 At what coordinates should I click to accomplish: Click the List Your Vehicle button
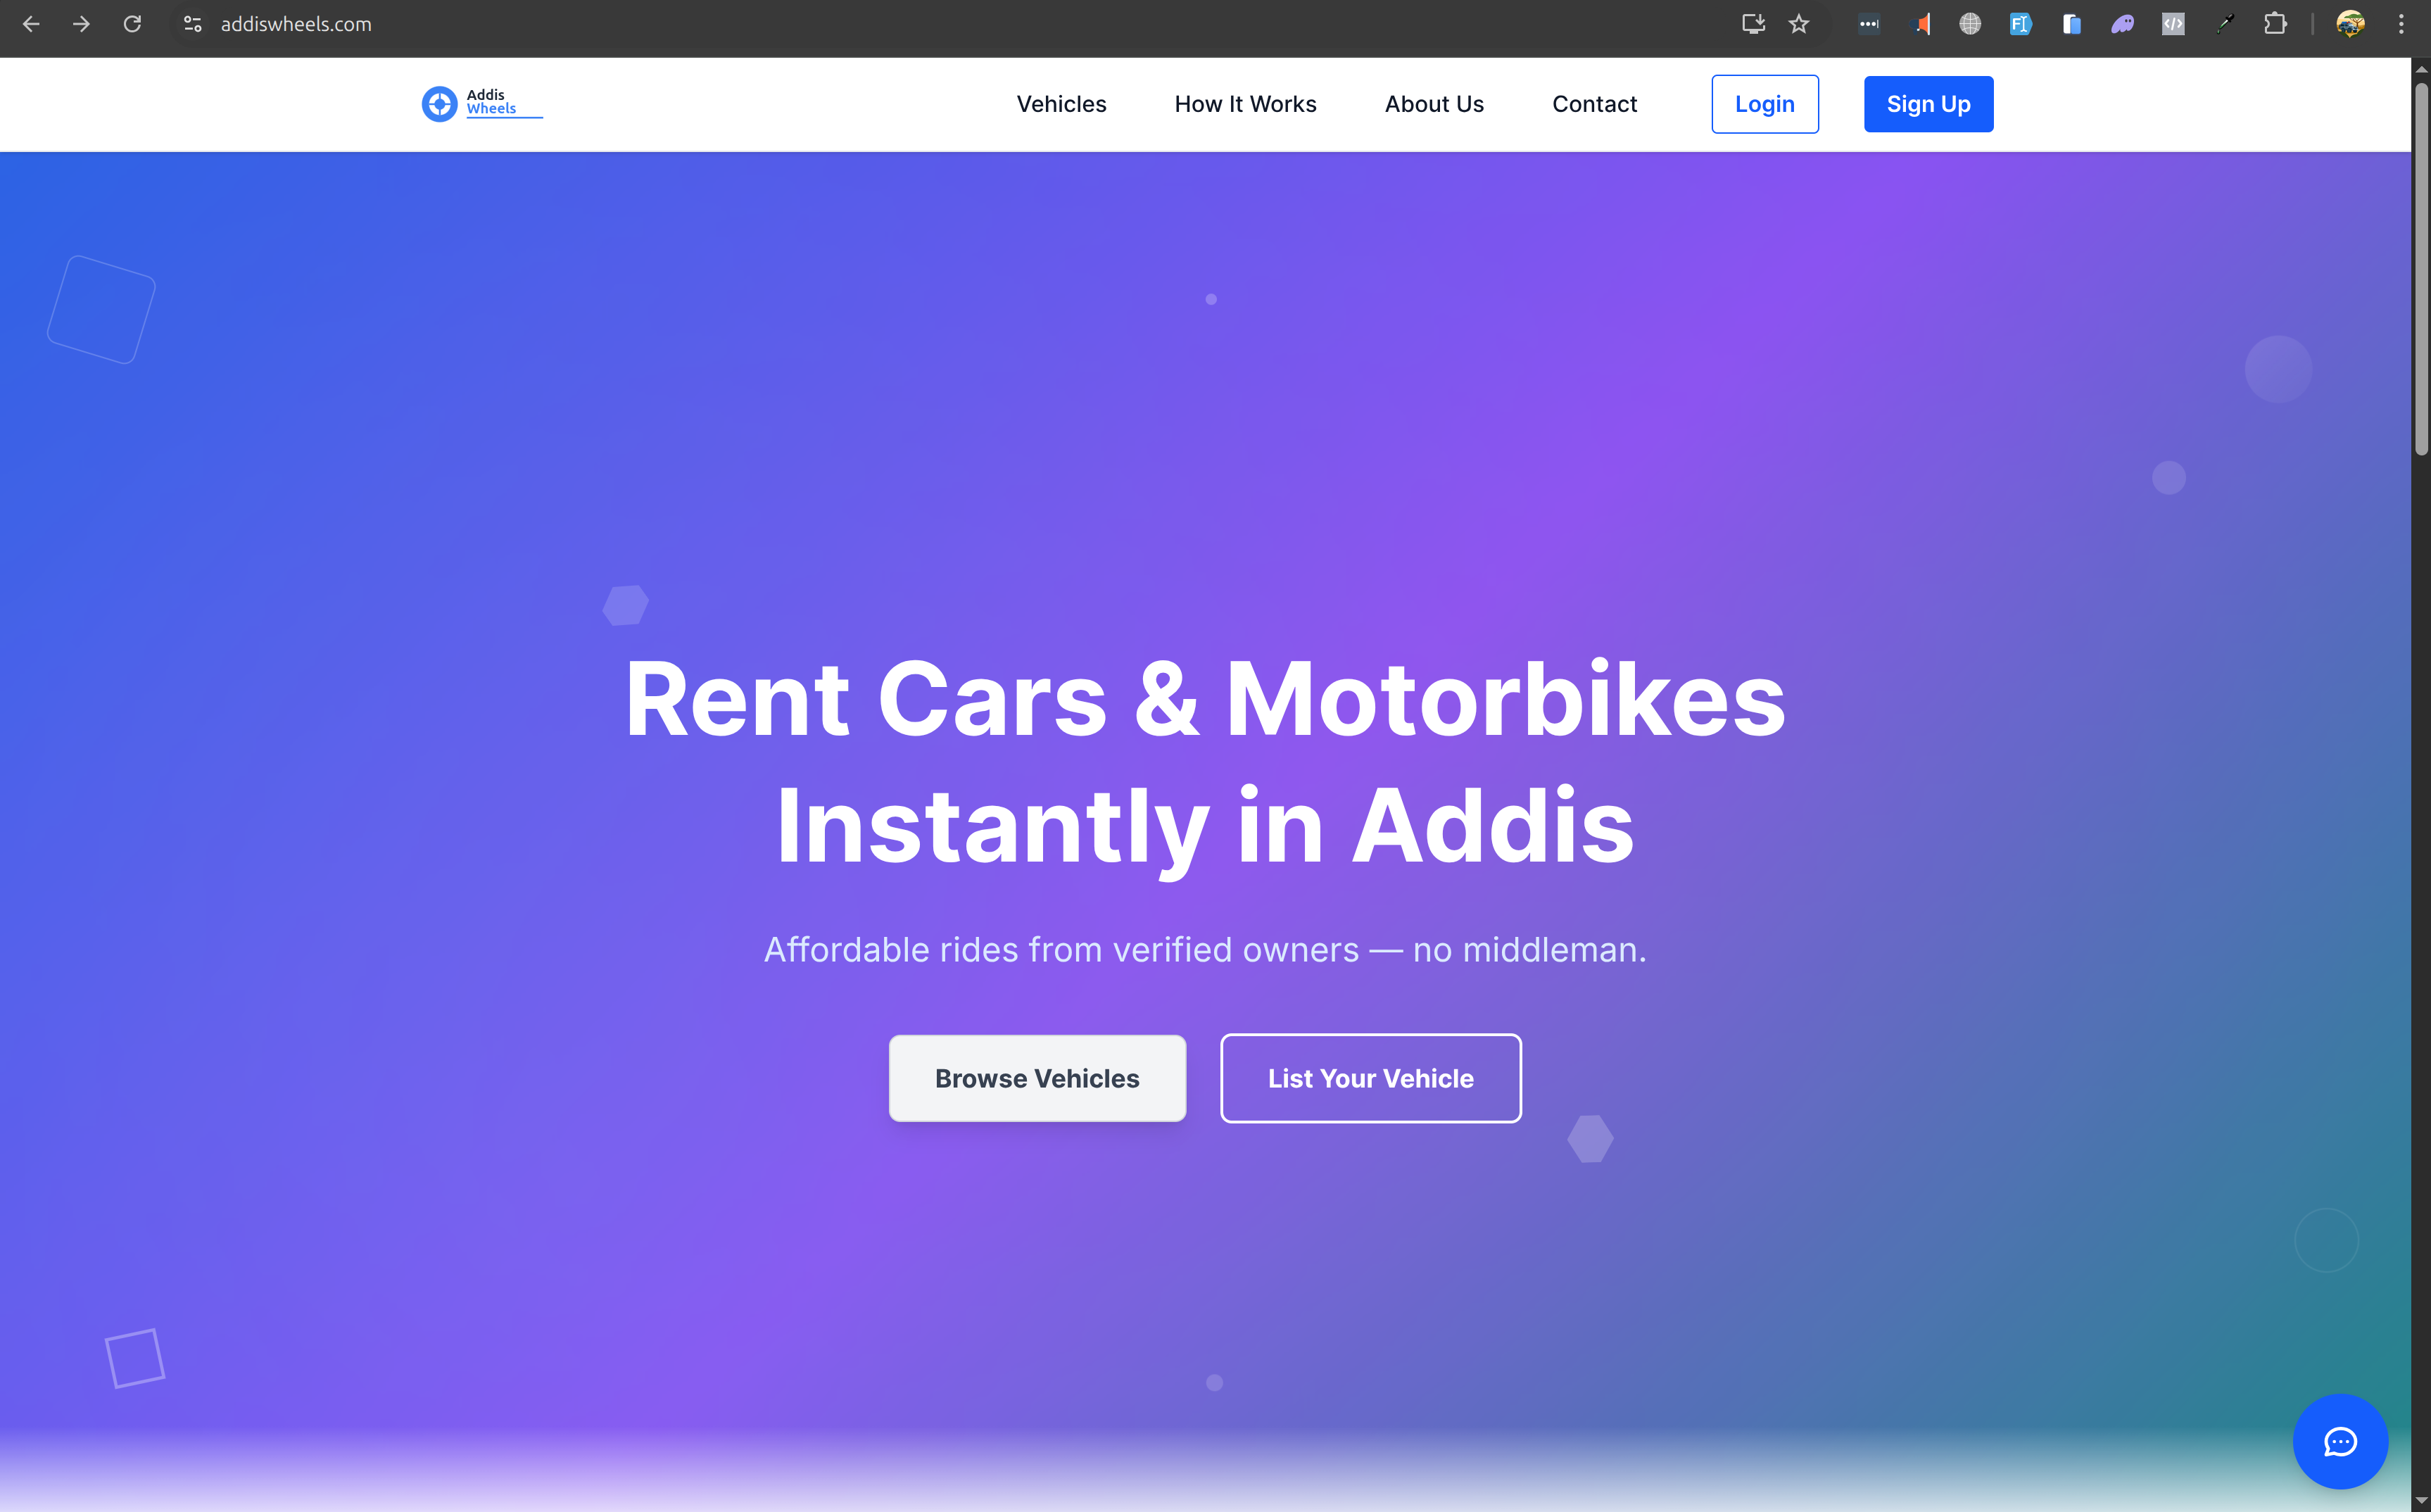click(x=1370, y=1078)
